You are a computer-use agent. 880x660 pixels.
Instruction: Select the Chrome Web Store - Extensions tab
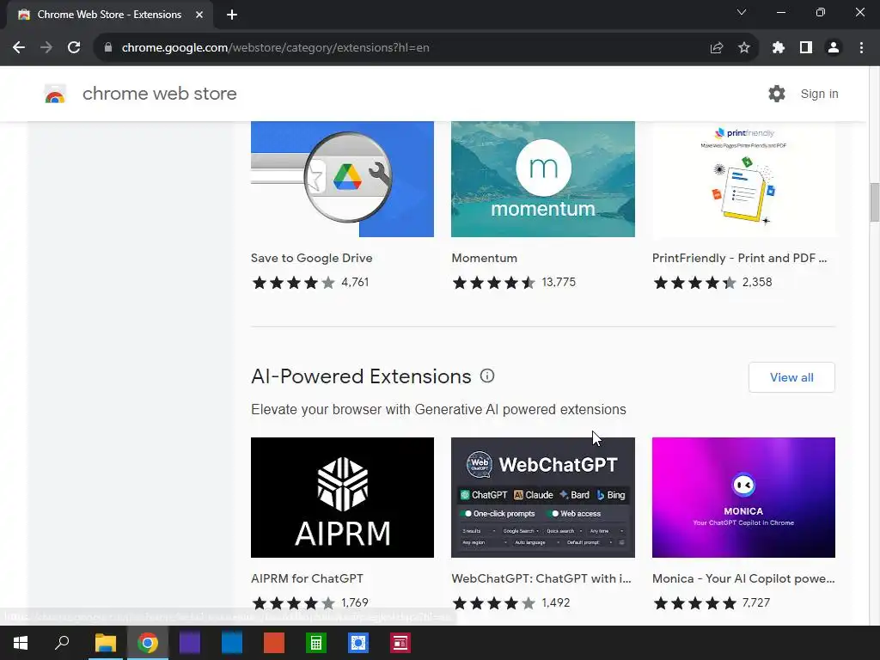click(x=109, y=15)
